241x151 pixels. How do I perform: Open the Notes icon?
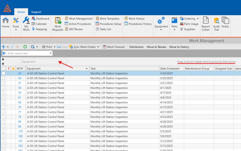(226, 22)
